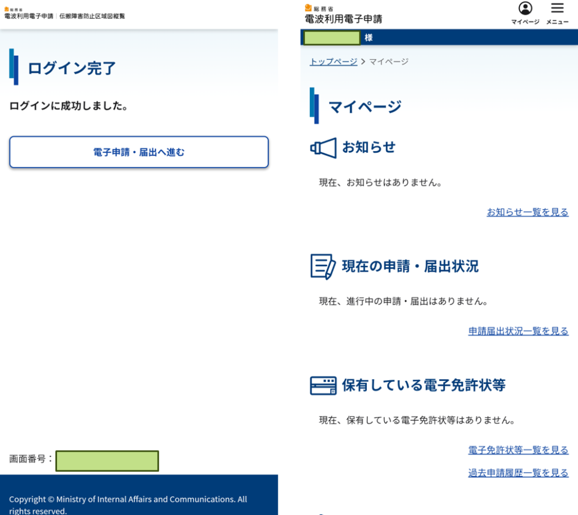The image size is (578, 515).
Task: Open the マイページ user account icon
Action: click(x=525, y=9)
